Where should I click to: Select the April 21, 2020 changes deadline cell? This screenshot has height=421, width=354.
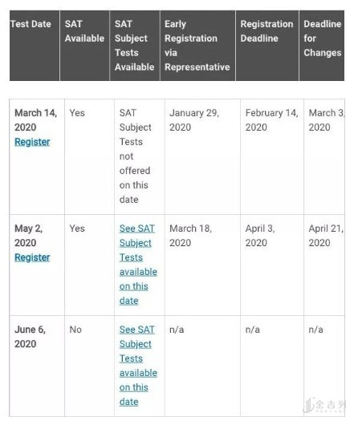[x=326, y=236]
